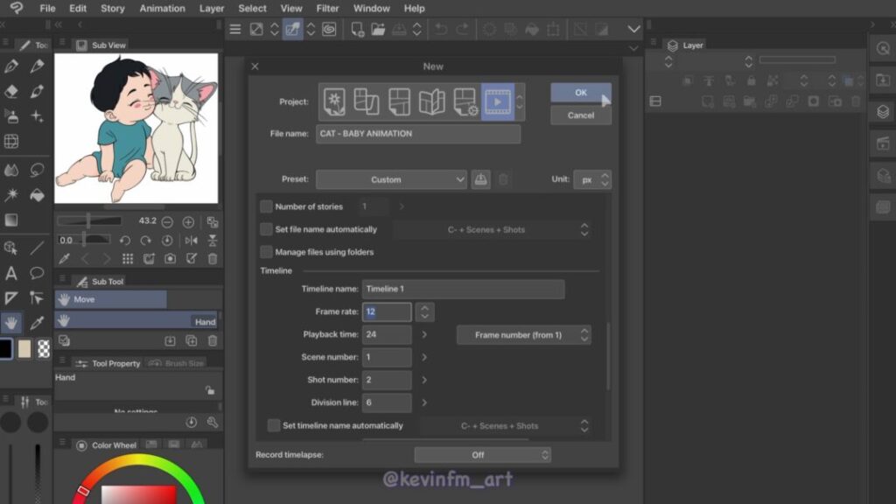
Task: Click the zoom in icon in Sub View
Action: pos(187,221)
